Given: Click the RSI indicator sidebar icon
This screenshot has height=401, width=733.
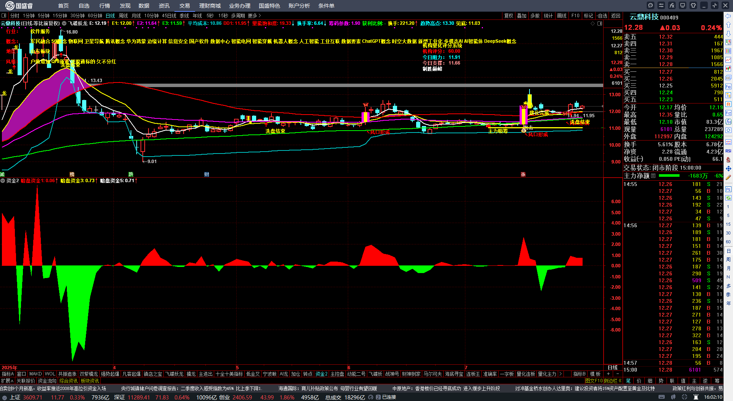Looking at the screenshot, I should coord(728,151).
